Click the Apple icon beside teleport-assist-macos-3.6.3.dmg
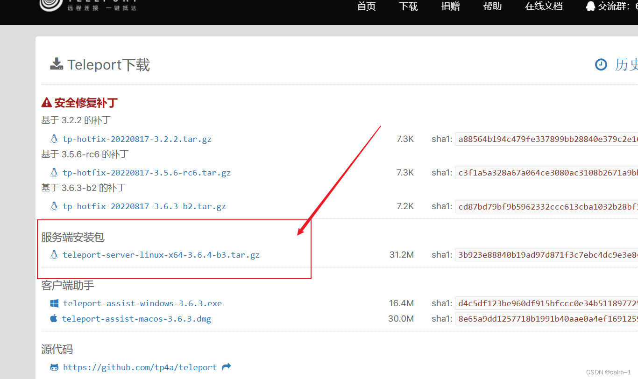 pyautogui.click(x=53, y=318)
